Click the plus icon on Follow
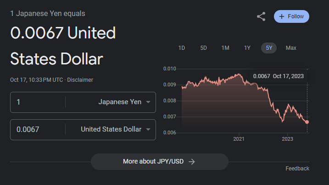This screenshot has width=329, height=185. click(281, 16)
